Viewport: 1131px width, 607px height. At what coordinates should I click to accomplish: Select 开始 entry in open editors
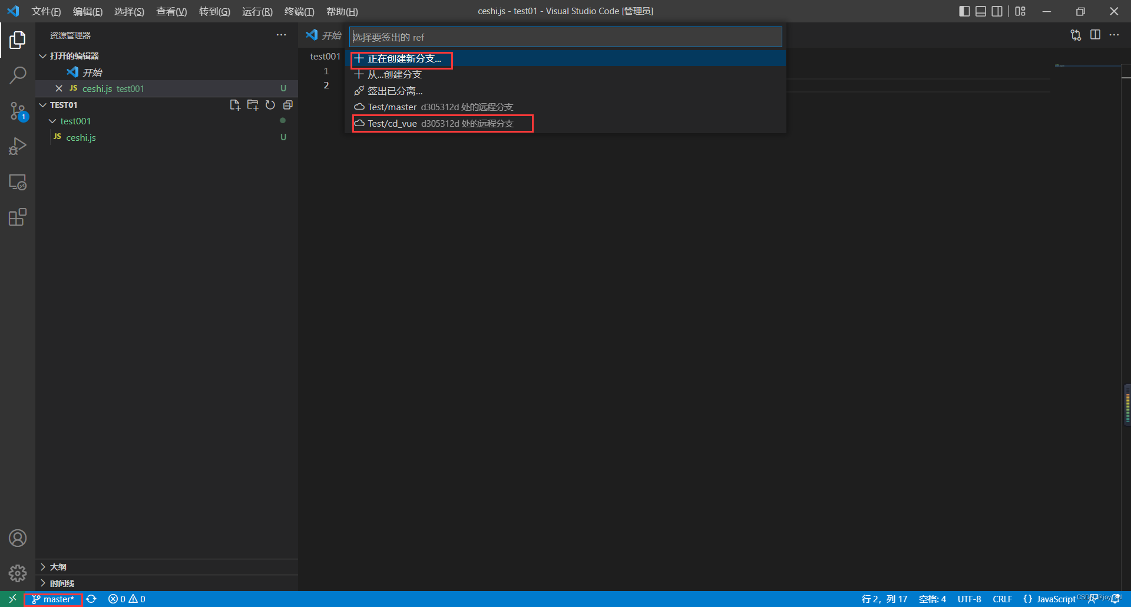167,72
